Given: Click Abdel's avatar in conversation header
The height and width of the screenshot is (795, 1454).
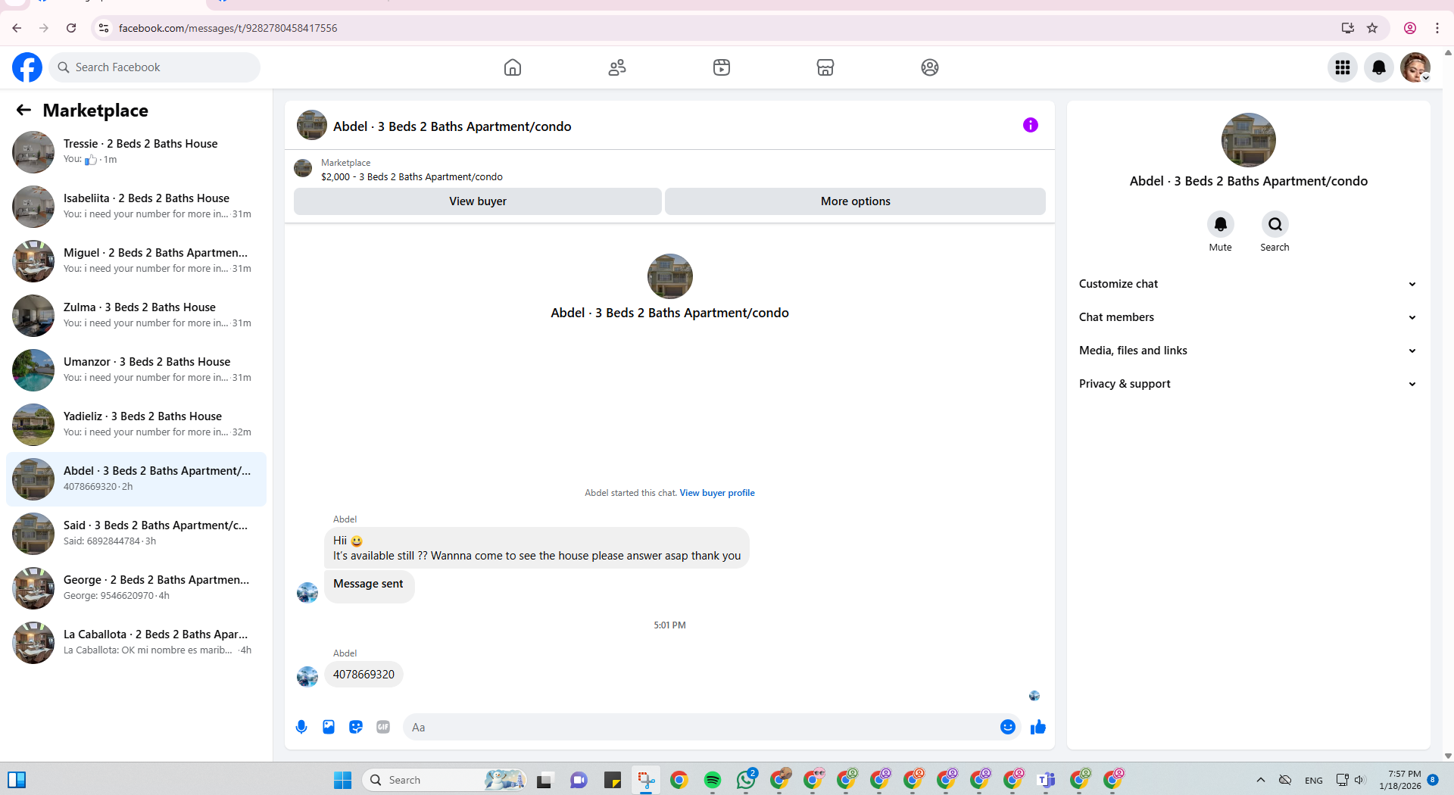Looking at the screenshot, I should coord(312,125).
